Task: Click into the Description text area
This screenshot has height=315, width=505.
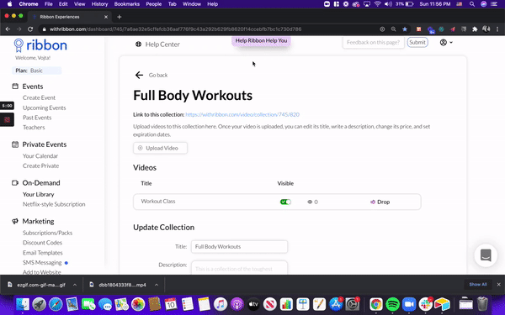Action: tap(239, 268)
